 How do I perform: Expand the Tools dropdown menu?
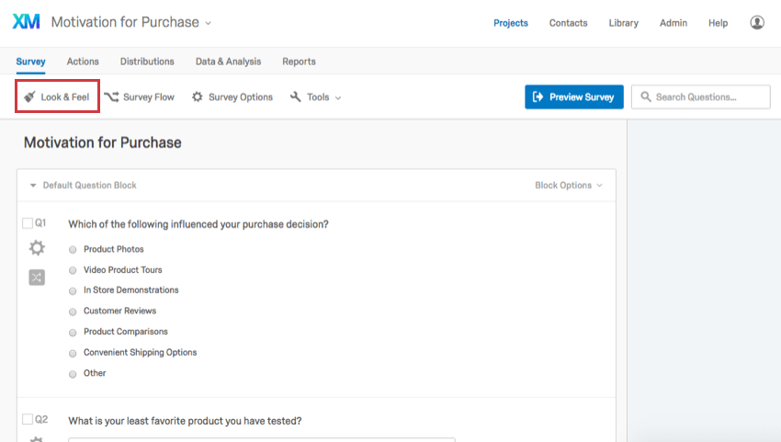(316, 97)
